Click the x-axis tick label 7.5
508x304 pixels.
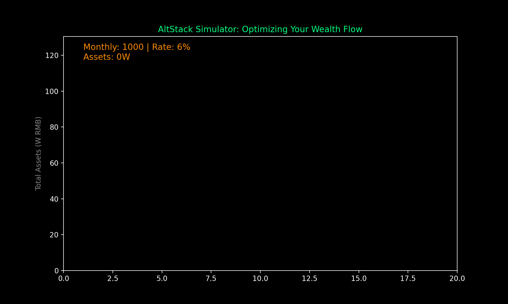click(211, 279)
